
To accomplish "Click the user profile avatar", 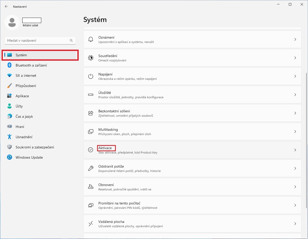I will pos(12,23).
